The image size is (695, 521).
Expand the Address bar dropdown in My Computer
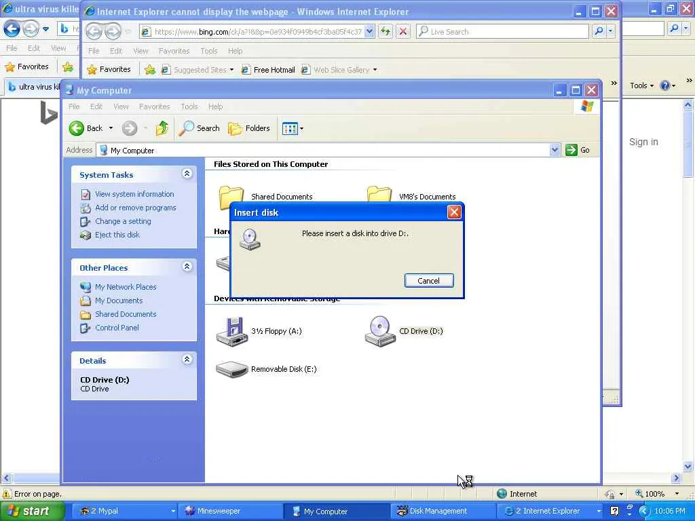point(555,150)
